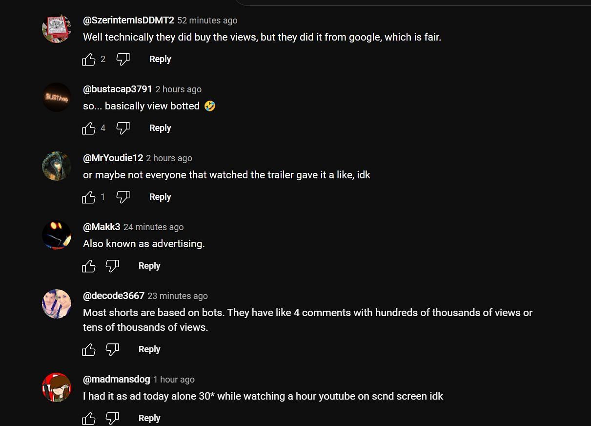The height and width of the screenshot is (426, 591).
Task: Click @SzerintemIsDDMT2's profile picture
Action: [x=57, y=28]
